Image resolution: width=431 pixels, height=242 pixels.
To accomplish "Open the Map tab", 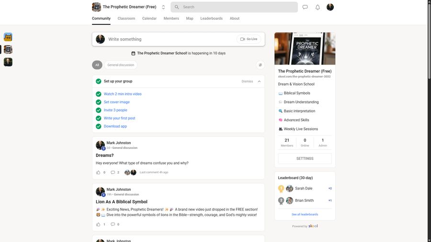I will 190,18.
